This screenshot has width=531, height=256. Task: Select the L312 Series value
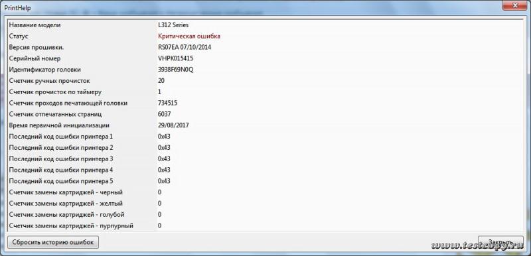(173, 25)
